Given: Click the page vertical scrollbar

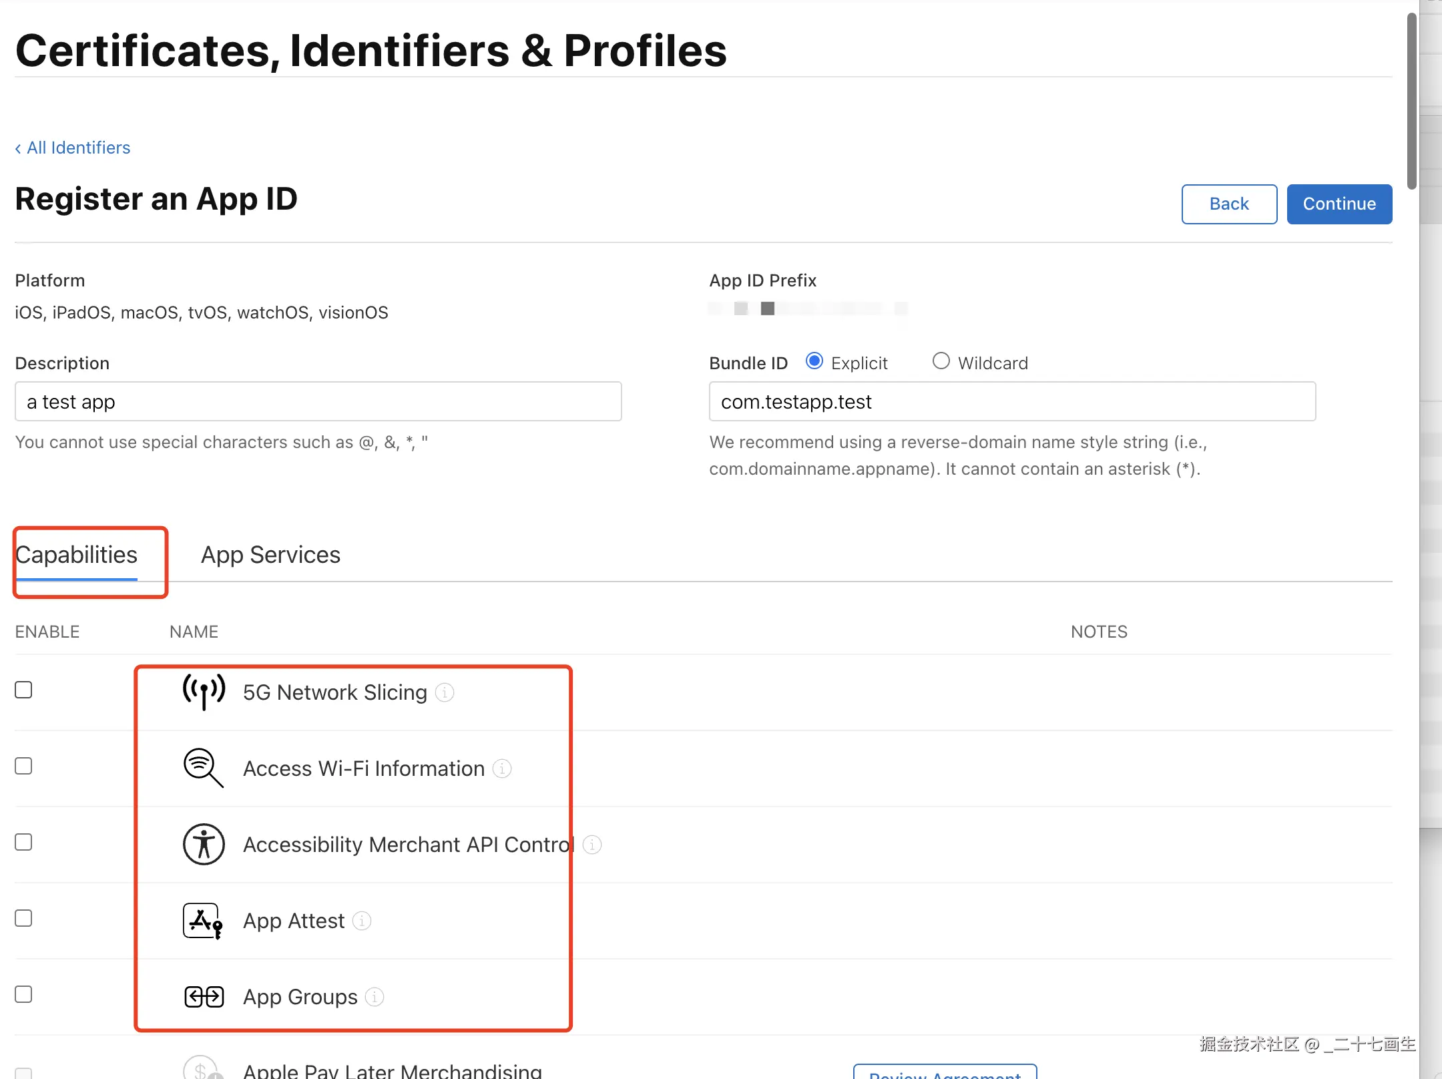Looking at the screenshot, I should pyautogui.click(x=1411, y=100).
